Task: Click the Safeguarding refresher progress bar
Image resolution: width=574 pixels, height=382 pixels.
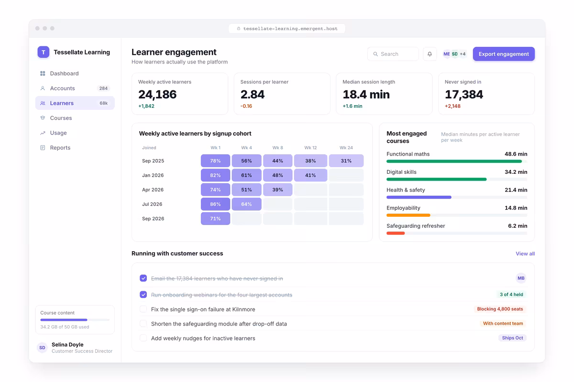Action: (457, 233)
